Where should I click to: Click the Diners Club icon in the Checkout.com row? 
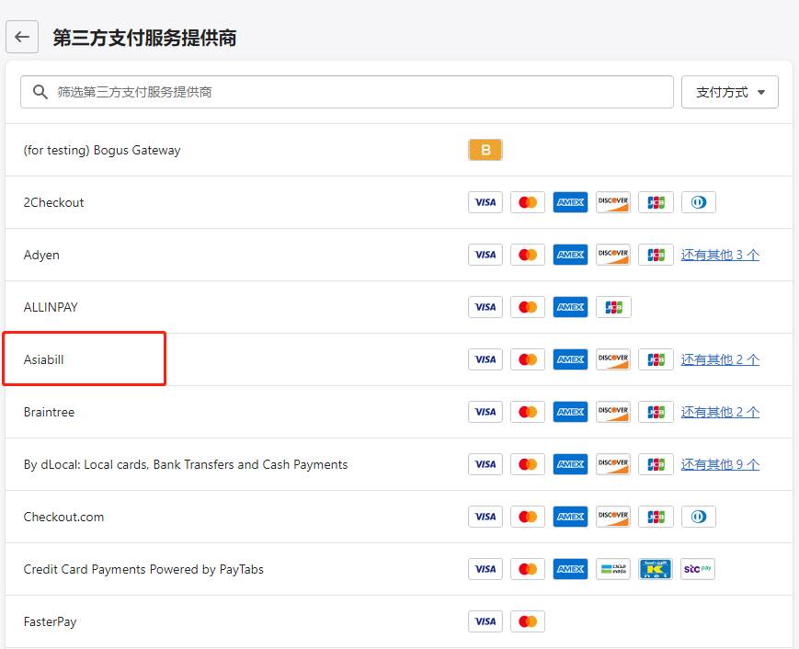coord(698,517)
